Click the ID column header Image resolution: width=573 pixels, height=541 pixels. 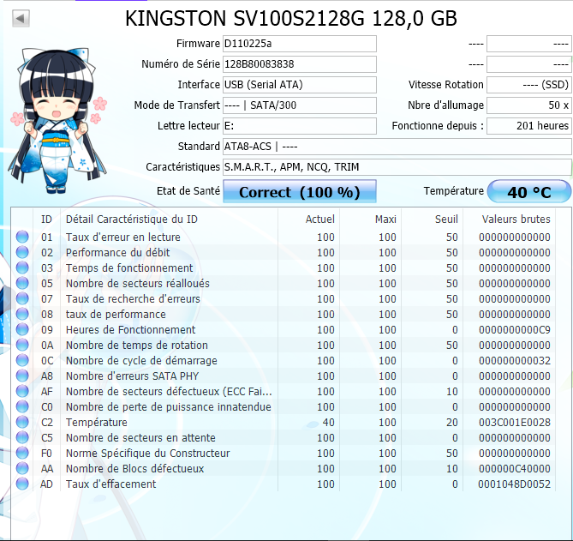(46, 219)
